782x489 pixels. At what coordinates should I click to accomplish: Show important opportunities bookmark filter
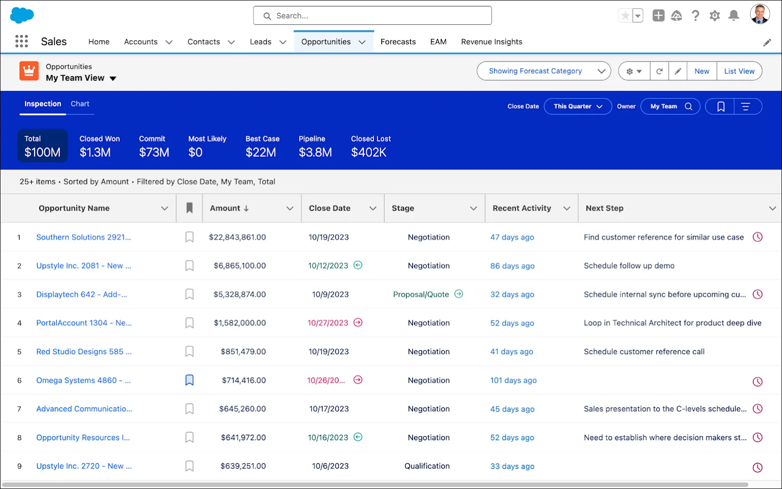[x=720, y=106]
